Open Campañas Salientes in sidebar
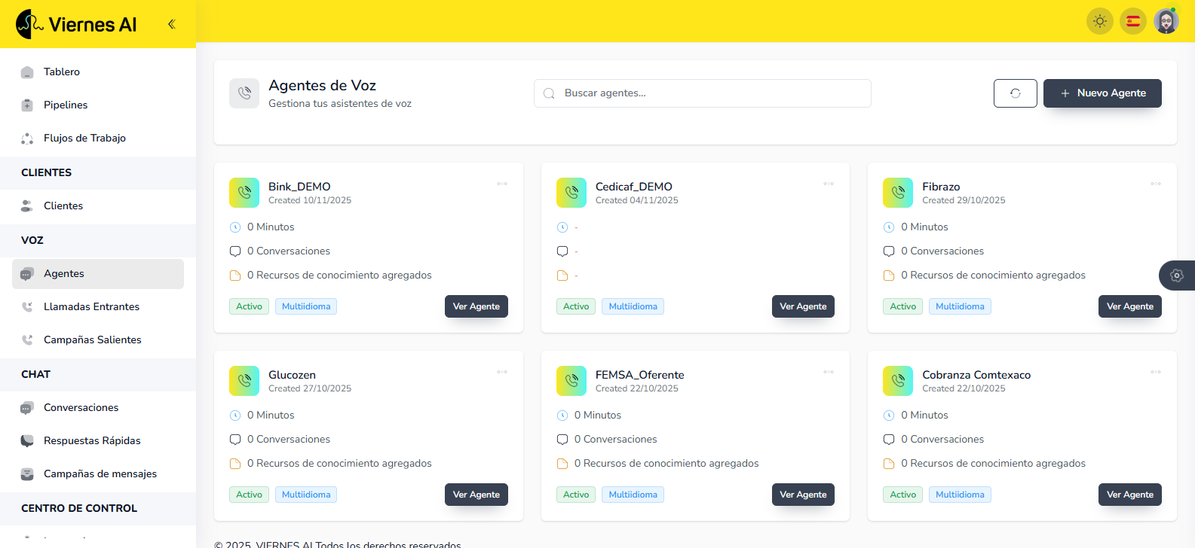The image size is (1195, 548). 92,340
